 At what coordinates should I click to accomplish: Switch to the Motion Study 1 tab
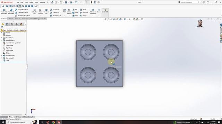point(28,117)
